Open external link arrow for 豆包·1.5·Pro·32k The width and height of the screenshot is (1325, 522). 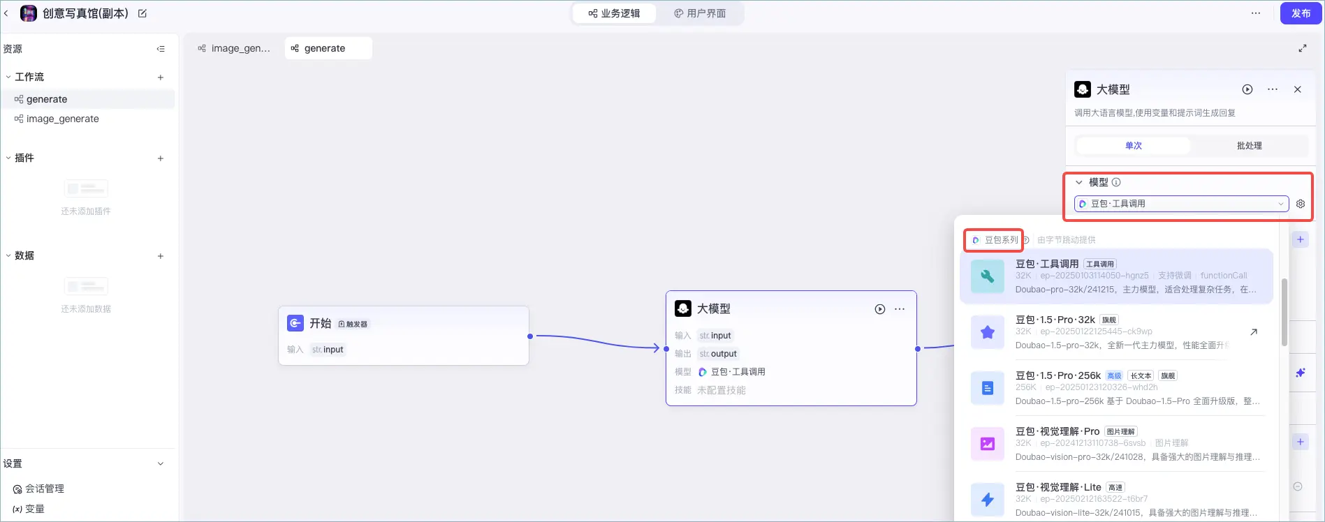(1254, 332)
